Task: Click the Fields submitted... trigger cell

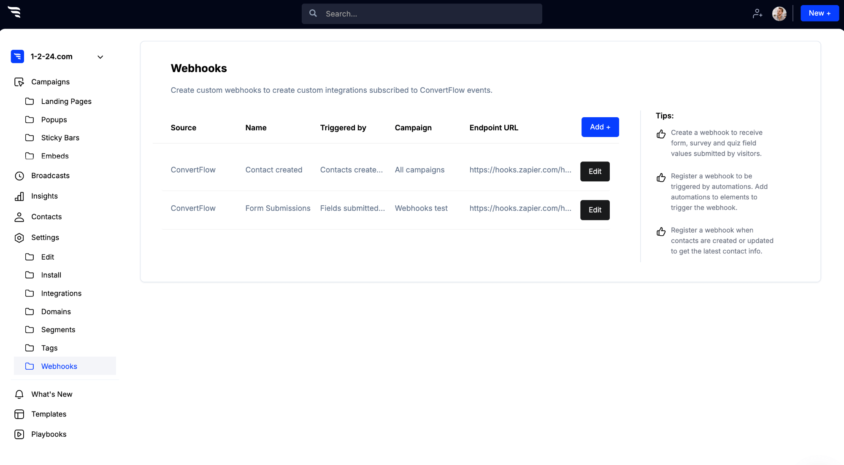Action: (x=352, y=208)
